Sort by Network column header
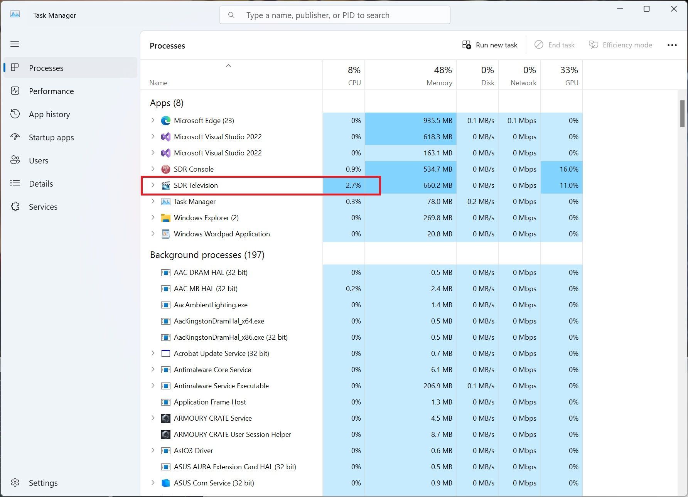Viewport: 688px width, 497px height. coord(519,75)
